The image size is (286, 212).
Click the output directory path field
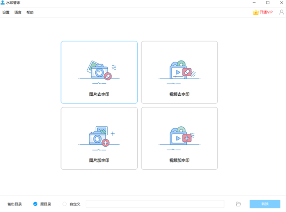[155, 204]
